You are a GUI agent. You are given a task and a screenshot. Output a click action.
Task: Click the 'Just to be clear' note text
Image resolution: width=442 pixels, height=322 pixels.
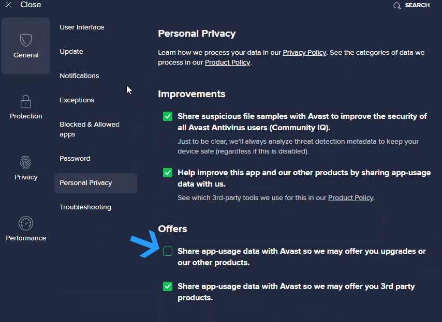coord(298,146)
